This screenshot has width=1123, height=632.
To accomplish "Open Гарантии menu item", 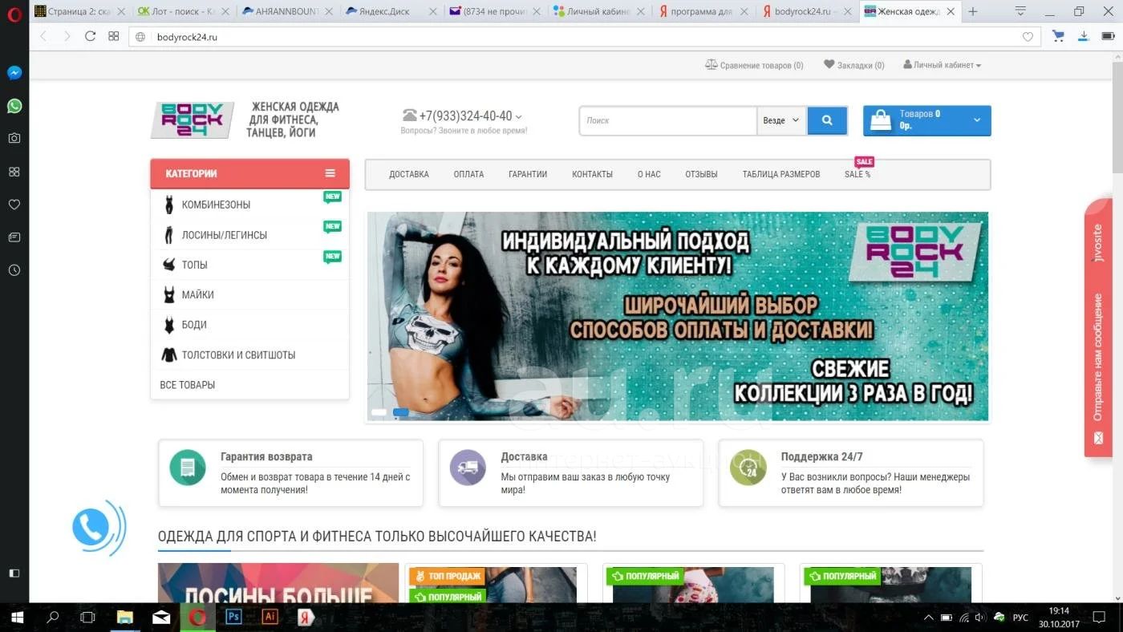I will [x=528, y=174].
